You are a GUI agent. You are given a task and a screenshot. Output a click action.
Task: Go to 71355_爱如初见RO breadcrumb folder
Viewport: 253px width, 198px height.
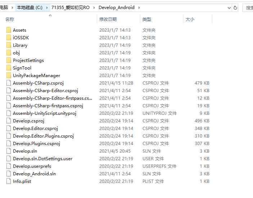click(x=71, y=8)
